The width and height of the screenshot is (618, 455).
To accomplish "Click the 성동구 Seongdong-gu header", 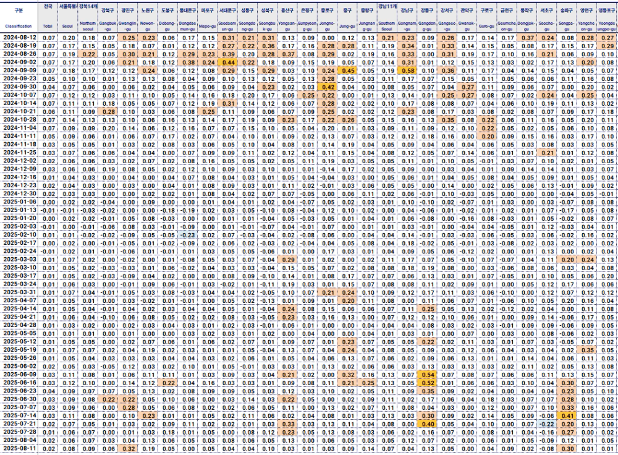I will point(248,17).
